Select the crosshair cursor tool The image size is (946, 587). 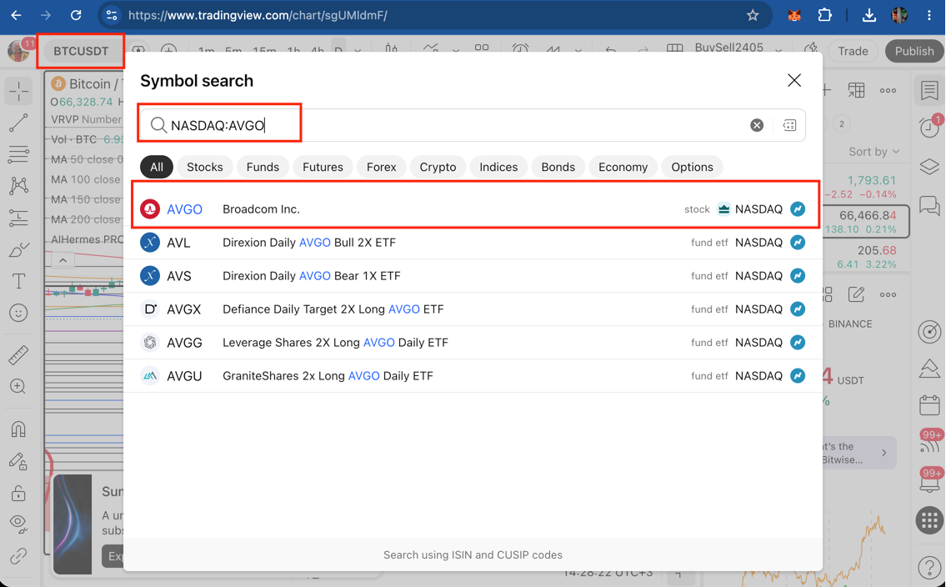18,91
